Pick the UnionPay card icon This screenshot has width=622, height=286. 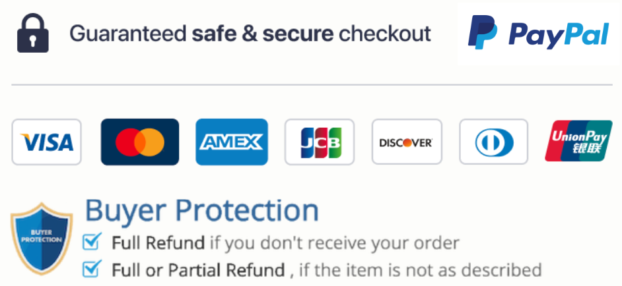tap(578, 142)
